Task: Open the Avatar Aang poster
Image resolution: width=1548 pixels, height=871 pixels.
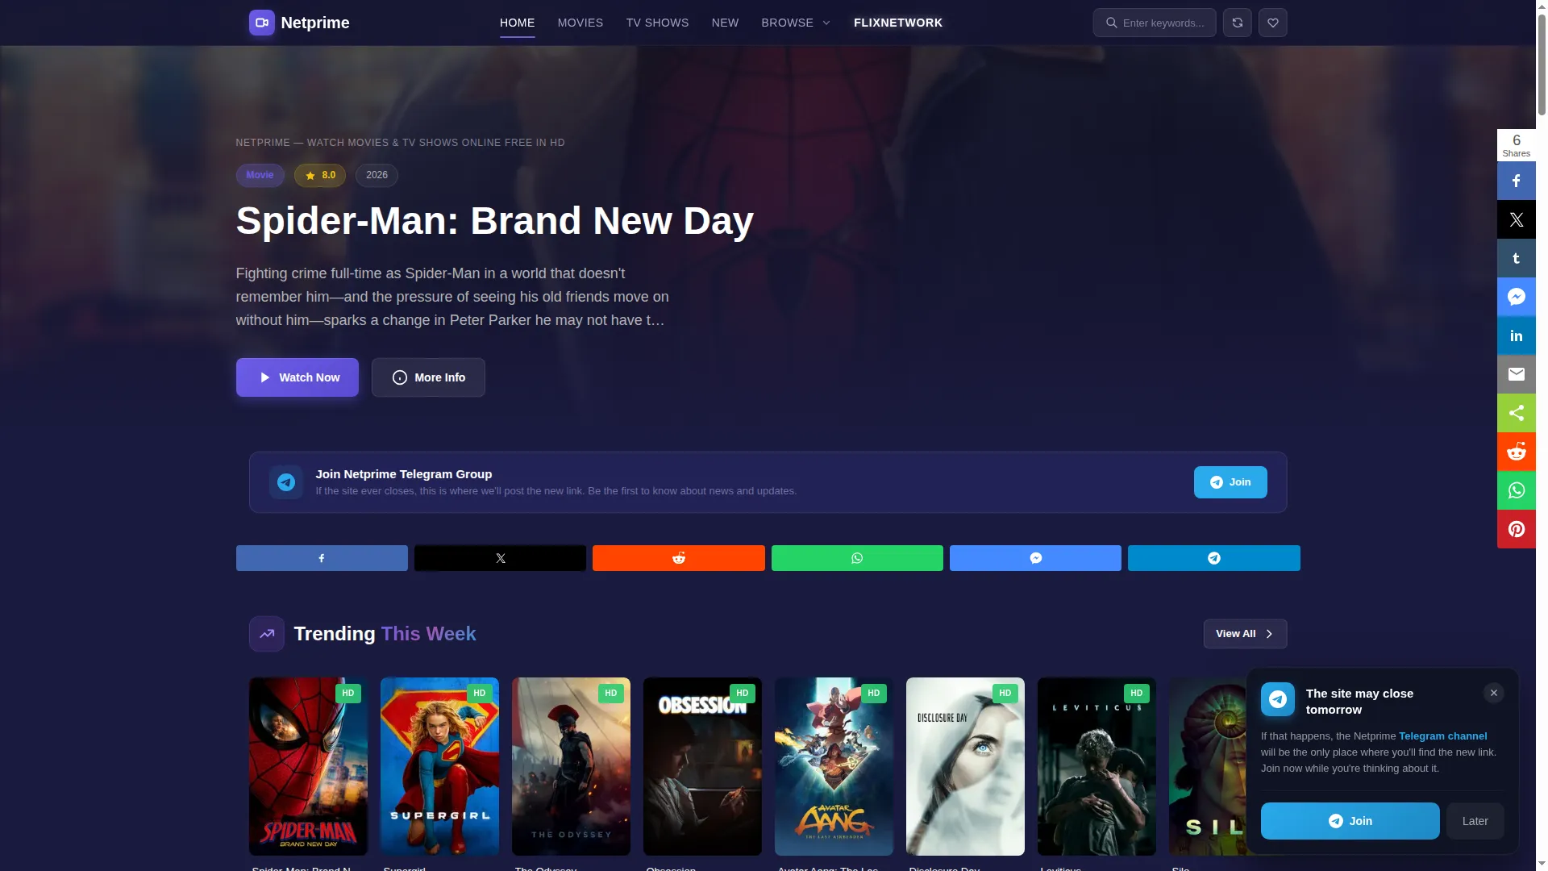Action: pos(834,766)
